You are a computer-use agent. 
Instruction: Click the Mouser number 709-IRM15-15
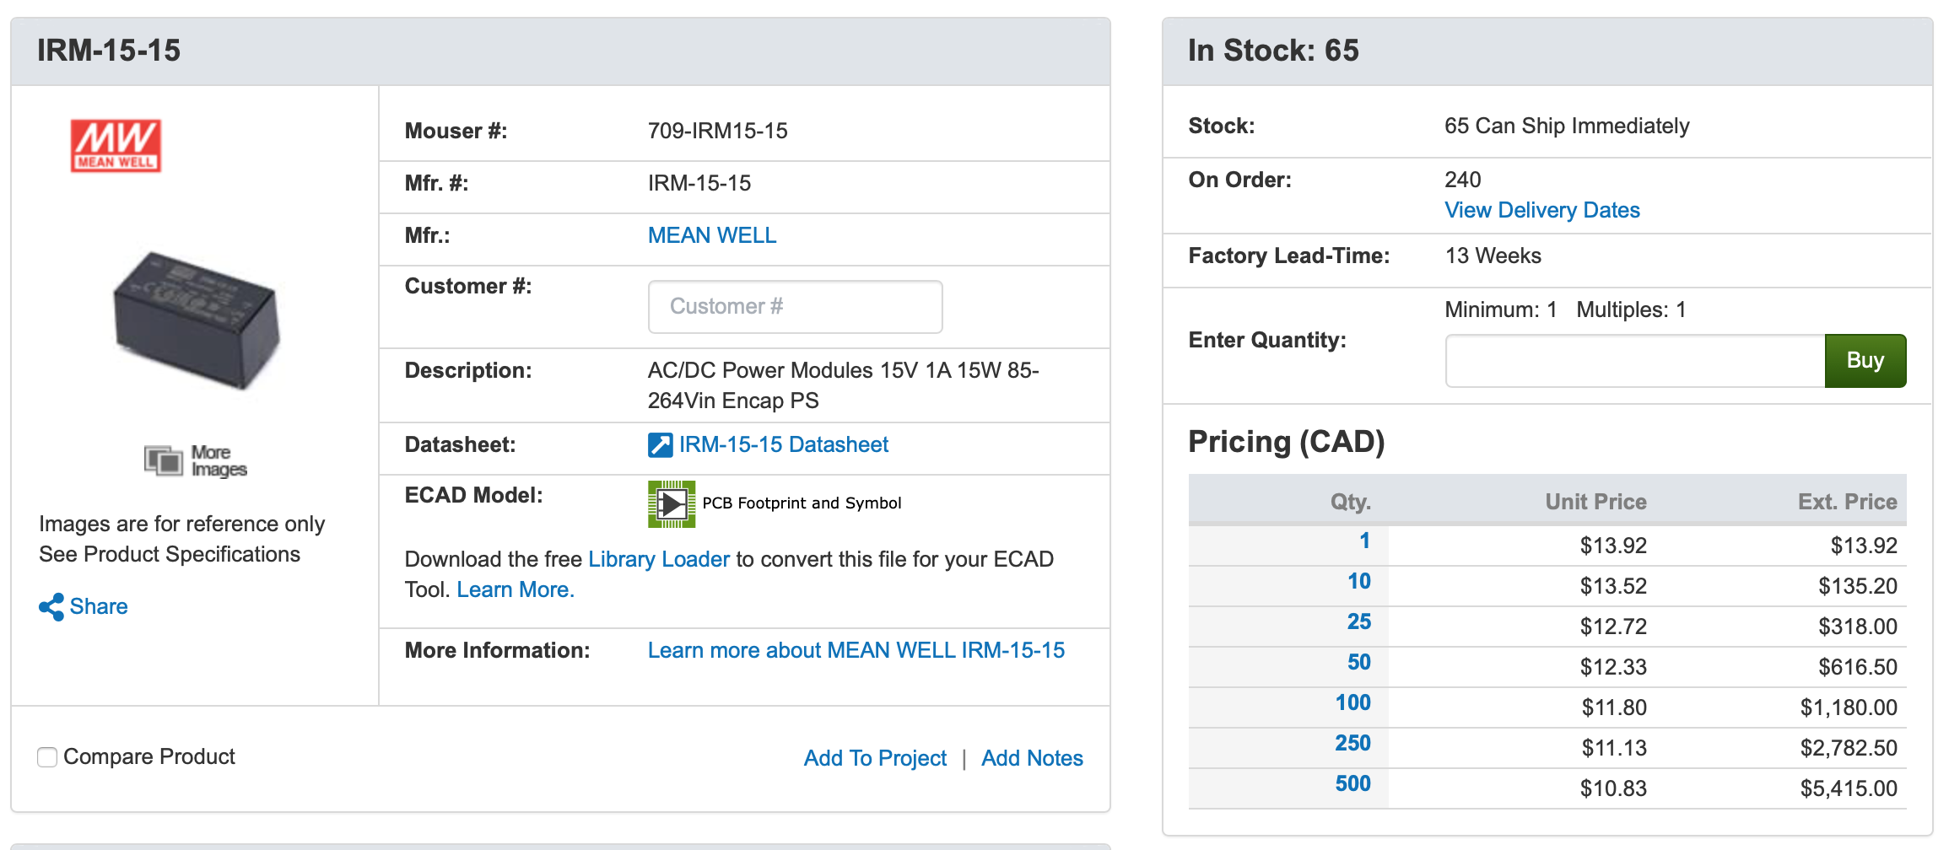tap(717, 131)
